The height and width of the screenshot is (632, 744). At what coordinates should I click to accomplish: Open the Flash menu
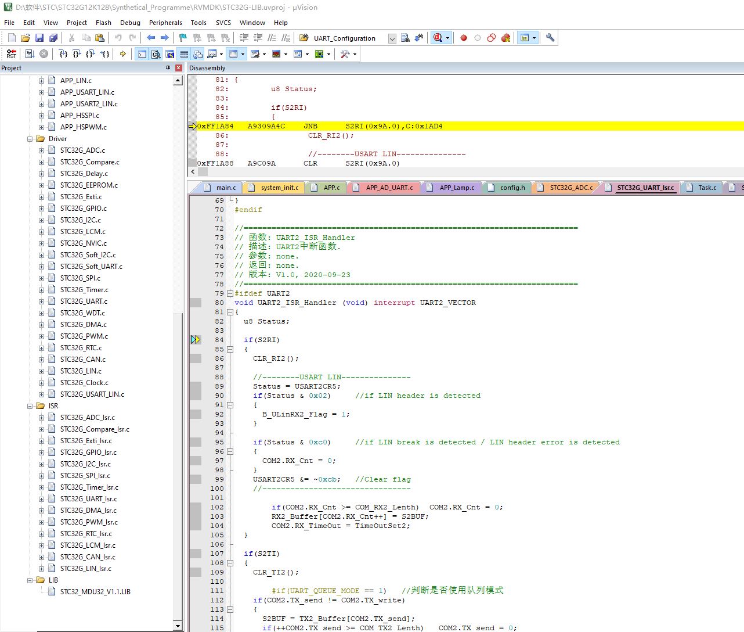pyautogui.click(x=103, y=23)
